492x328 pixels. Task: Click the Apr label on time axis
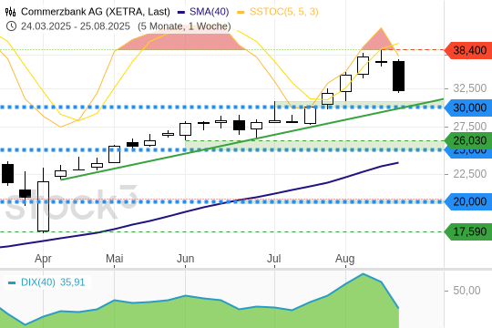click(x=43, y=259)
